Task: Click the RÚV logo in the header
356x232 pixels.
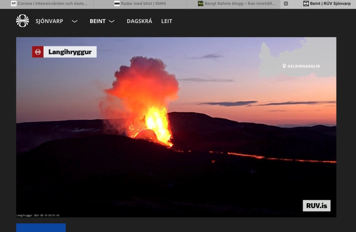Action: (23, 21)
